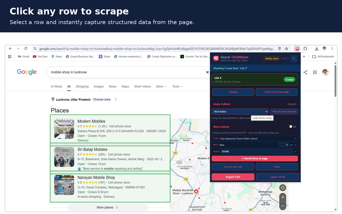The image size is (342, 214).
Task: Open the three-dot options beside Choose area
Action: coord(116,100)
